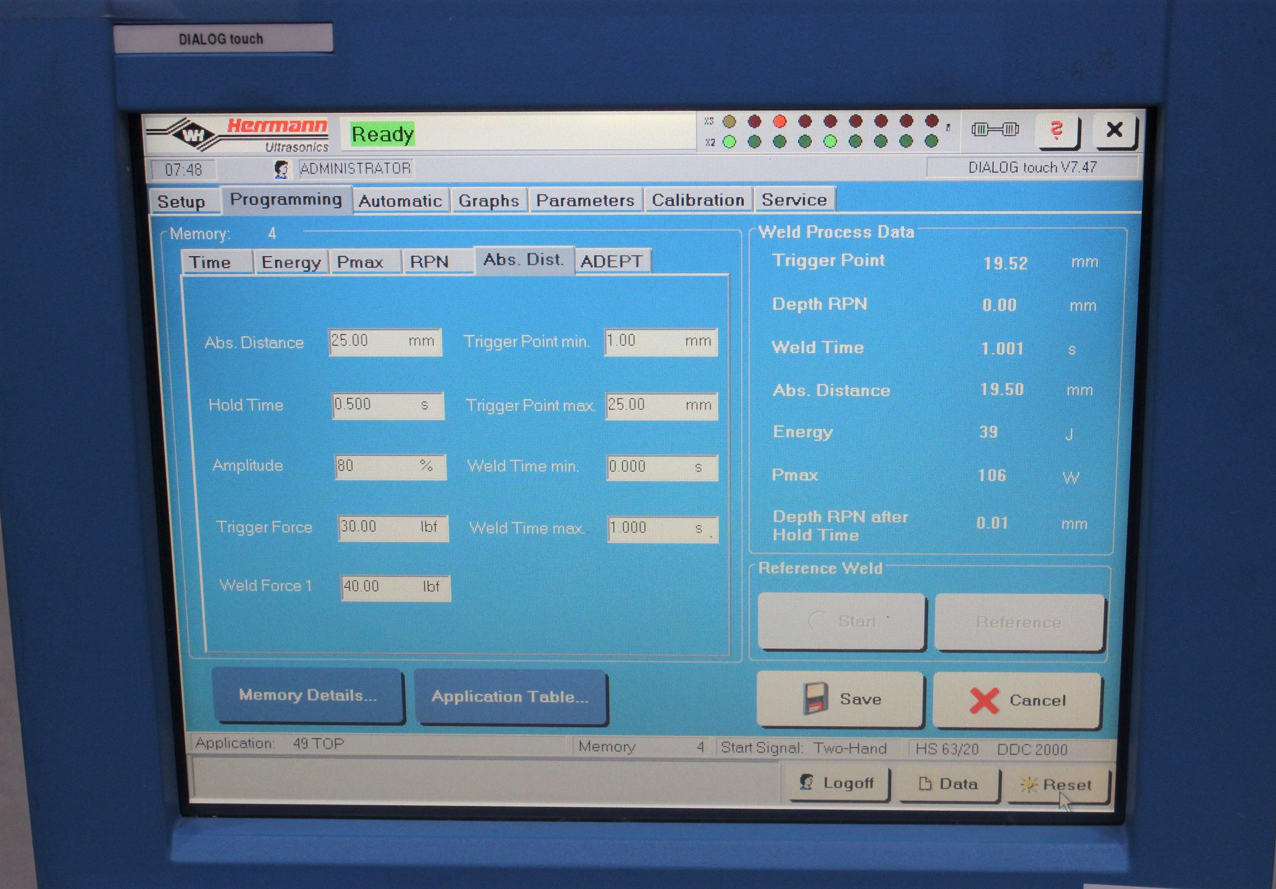
Task: Edit the Weld Time min. 0.000 s field
Action: tap(662, 467)
